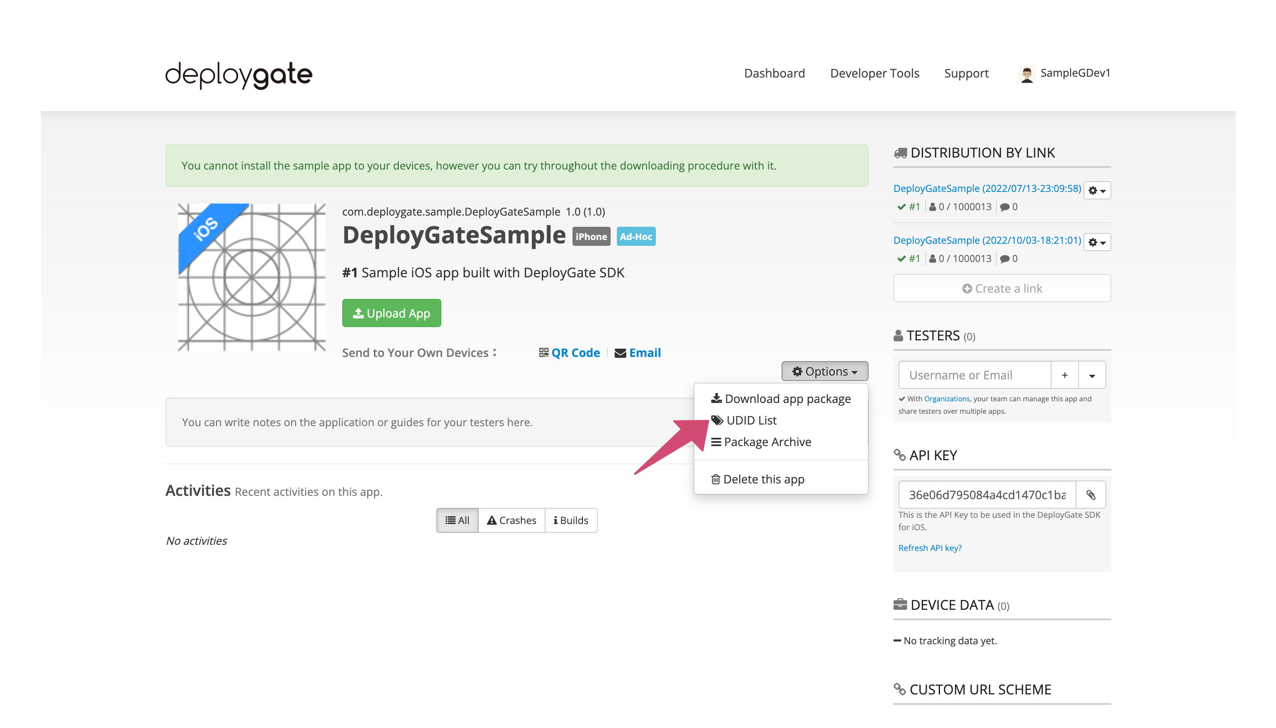The height and width of the screenshot is (728, 1276).
Task: Click the QR Code link
Action: click(569, 352)
